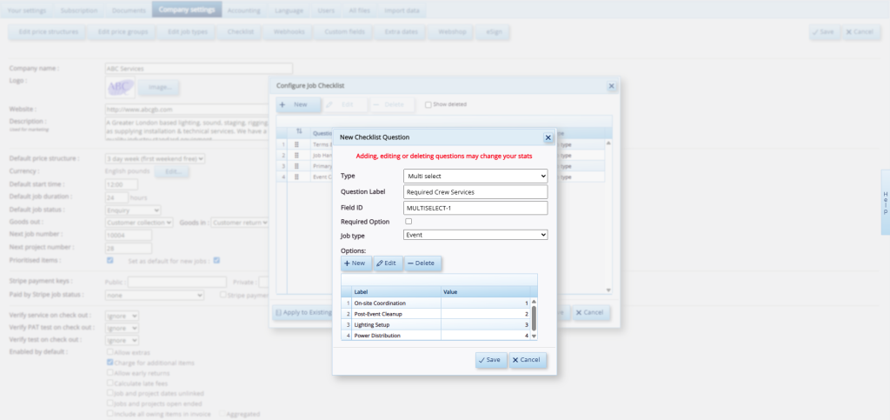
Task: Open the All files tab
Action: point(359,10)
